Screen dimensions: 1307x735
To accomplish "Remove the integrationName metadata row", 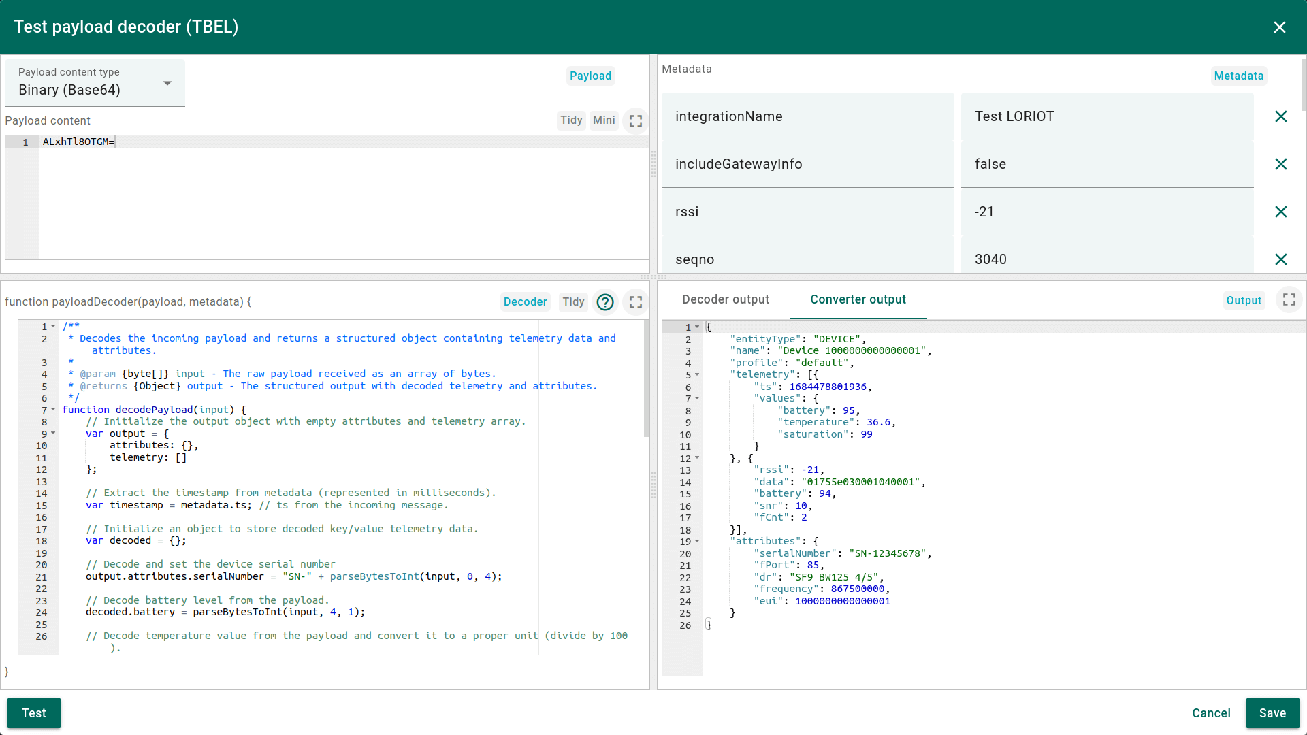I will (x=1280, y=116).
